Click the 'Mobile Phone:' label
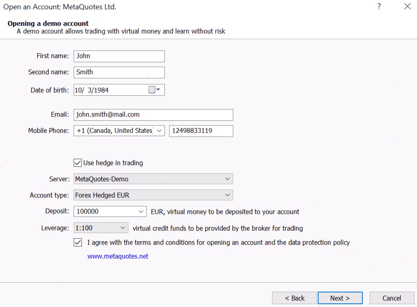The height and width of the screenshot is (307, 417). coord(49,131)
